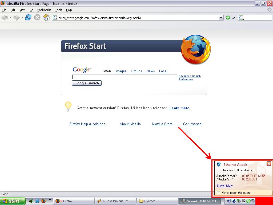Reload the current page
The height and width of the screenshot is (205, 273).
coord(28,18)
